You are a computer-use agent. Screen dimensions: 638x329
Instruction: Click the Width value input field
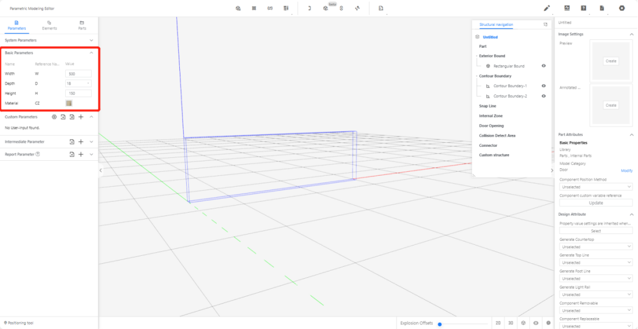(78, 74)
